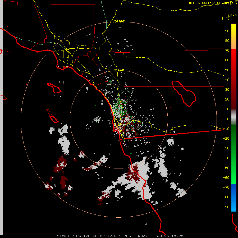The width and height of the screenshot is (238, 238).
Task: Click the 80 value on the velocity scale
Action: pos(227,41)
